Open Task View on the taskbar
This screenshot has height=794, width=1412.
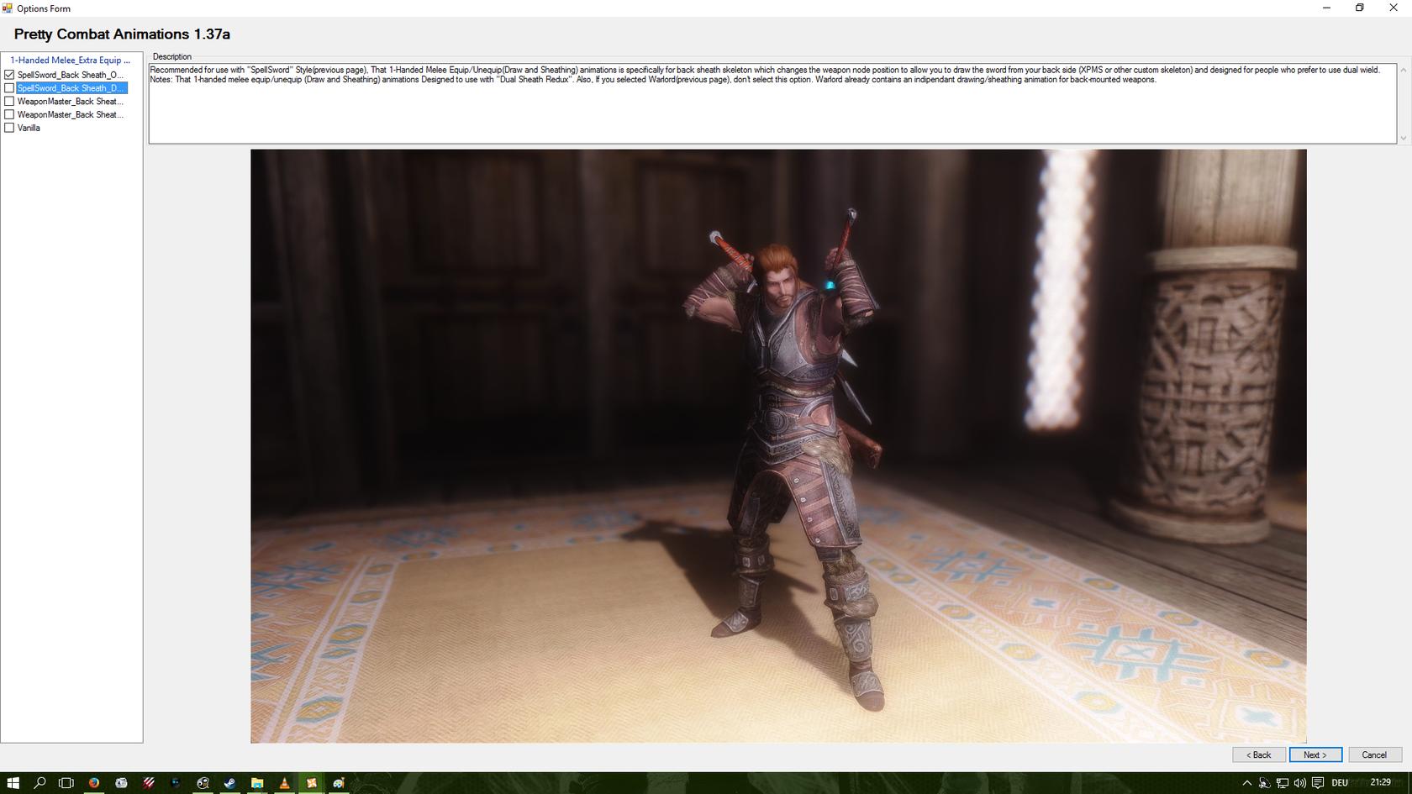(66, 782)
